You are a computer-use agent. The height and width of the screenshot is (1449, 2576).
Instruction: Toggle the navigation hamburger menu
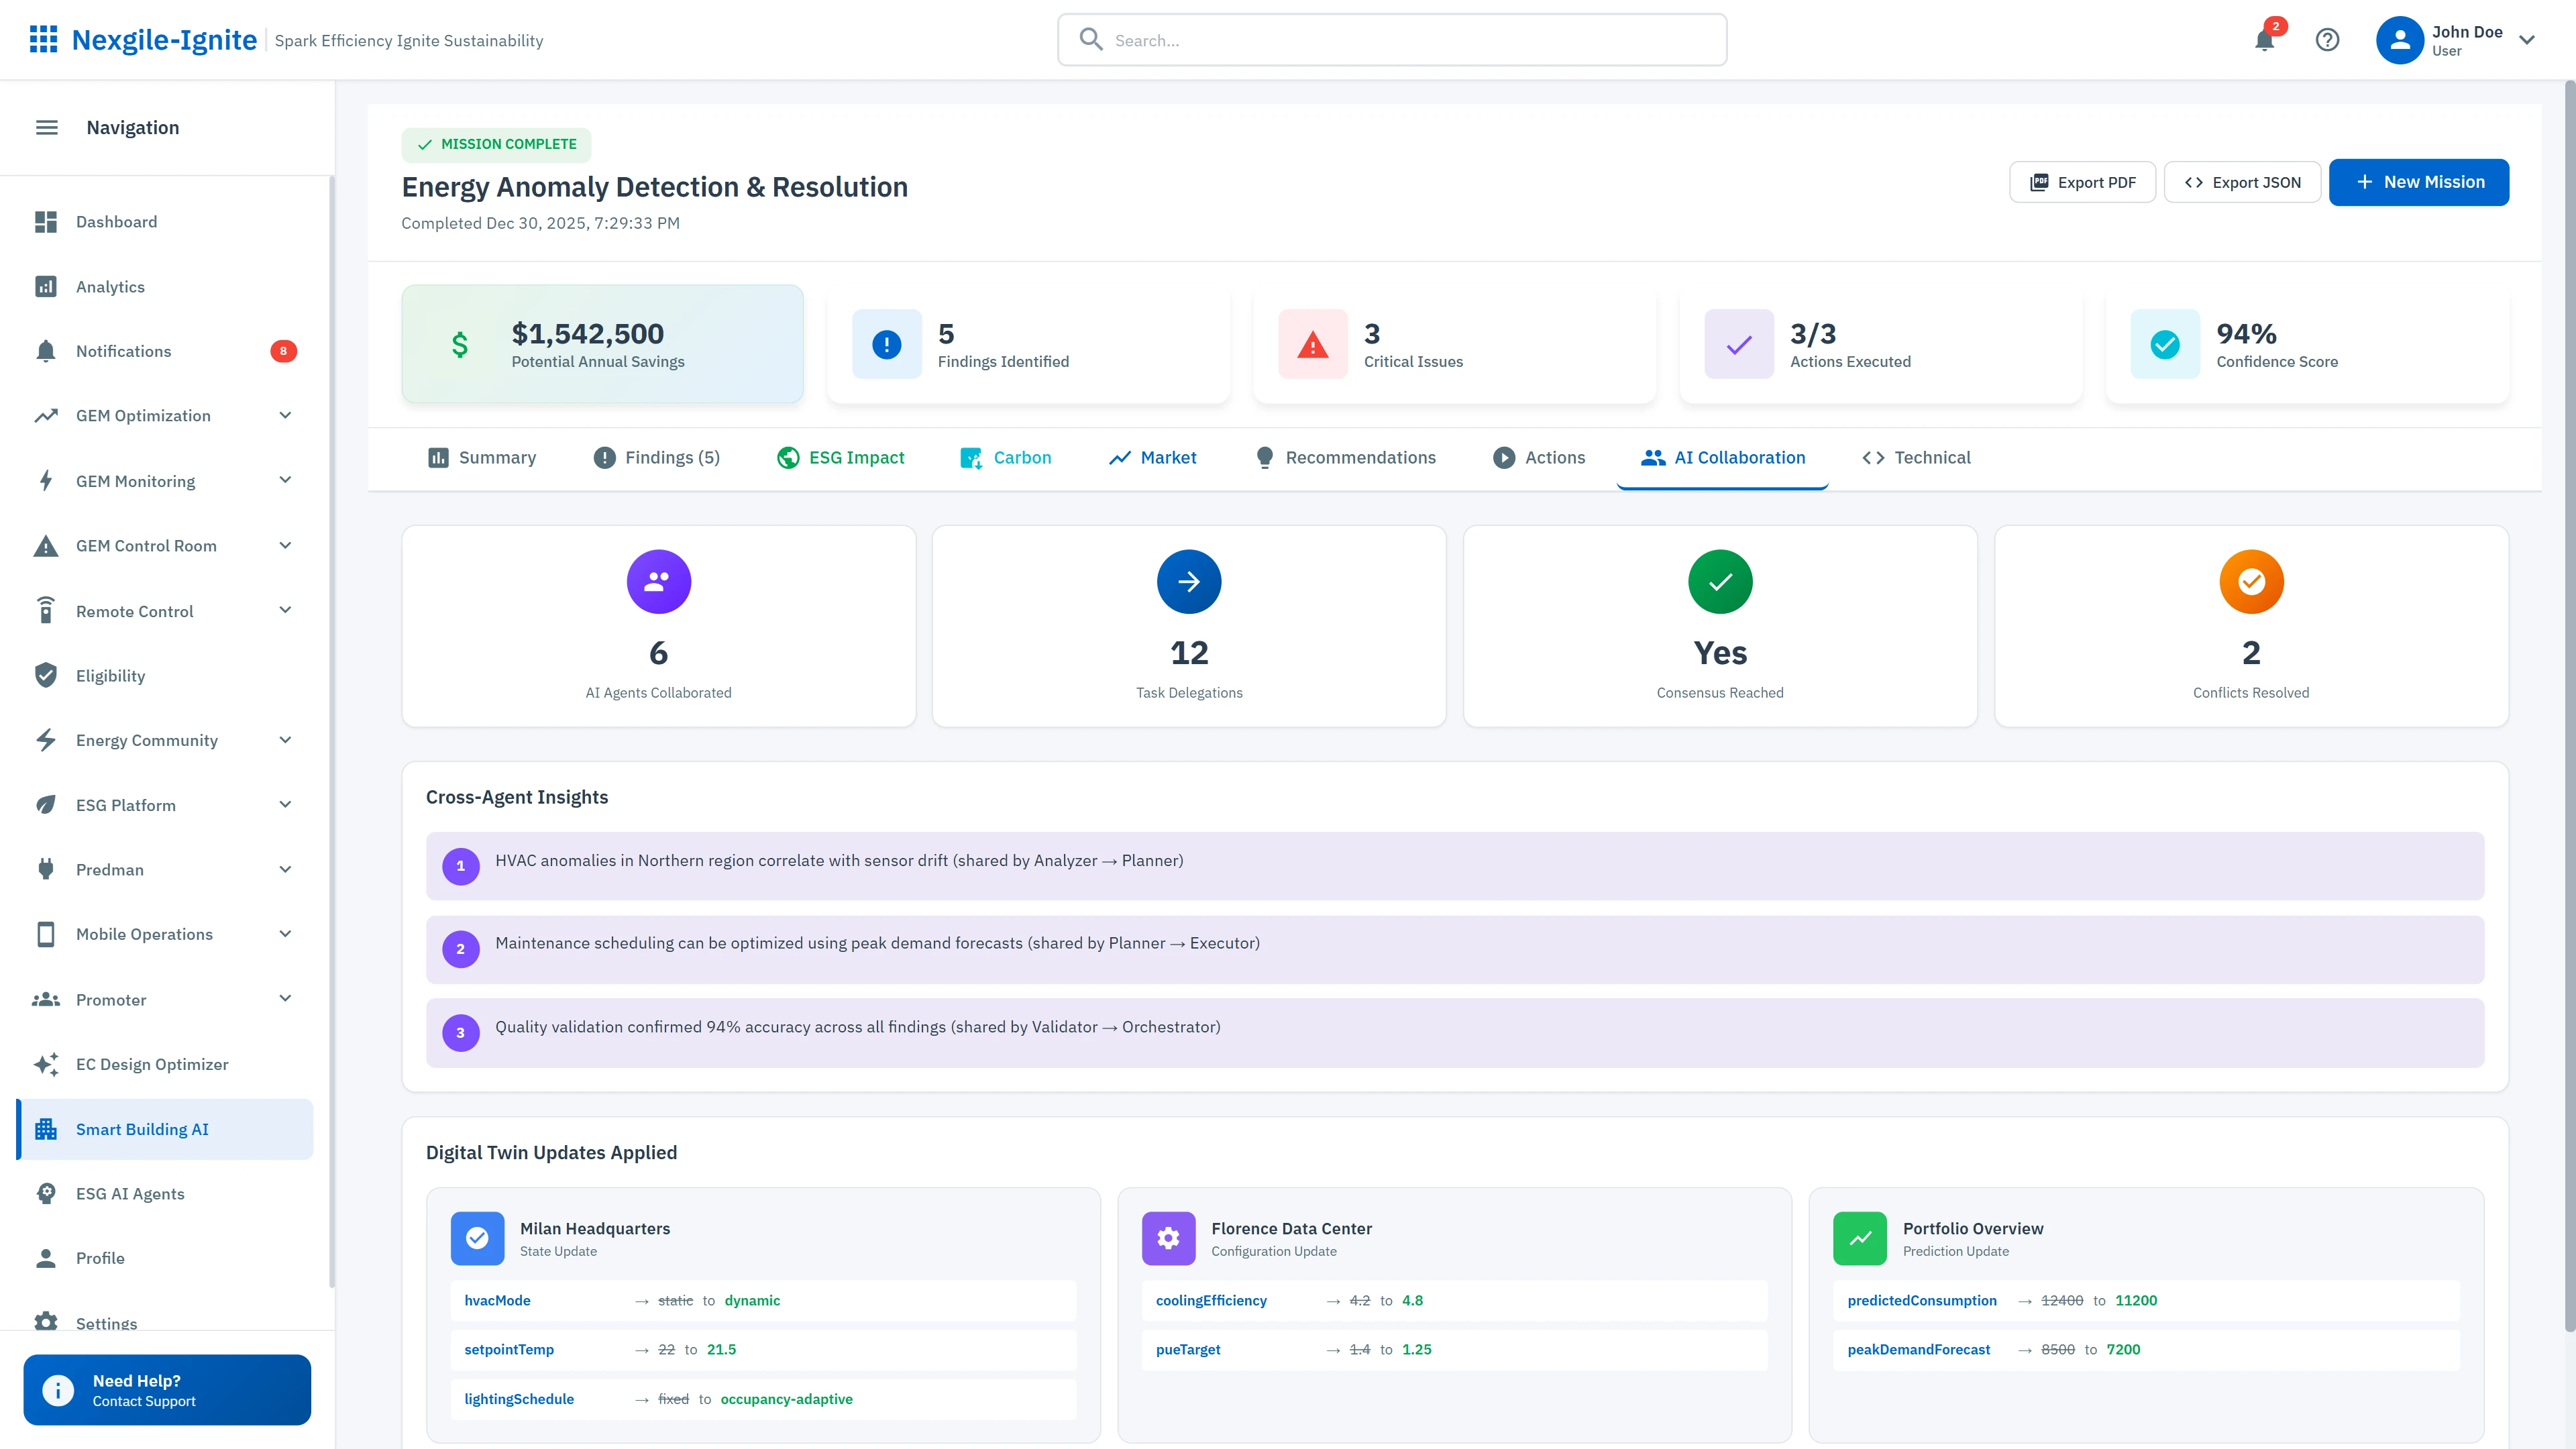tap(46, 127)
